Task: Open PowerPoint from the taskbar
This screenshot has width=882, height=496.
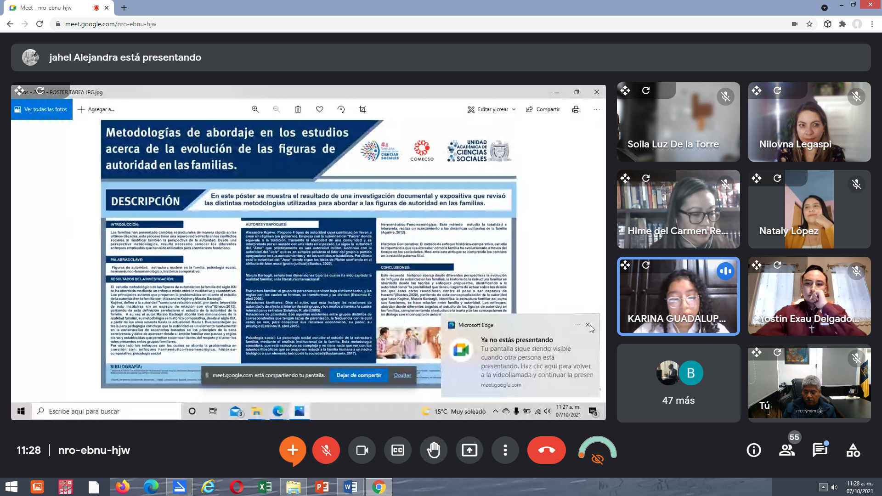Action: 322,487
